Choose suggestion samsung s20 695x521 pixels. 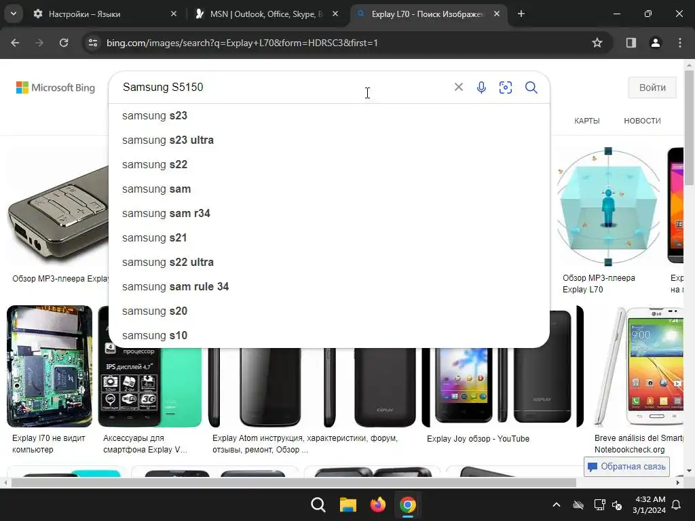[x=329, y=311]
